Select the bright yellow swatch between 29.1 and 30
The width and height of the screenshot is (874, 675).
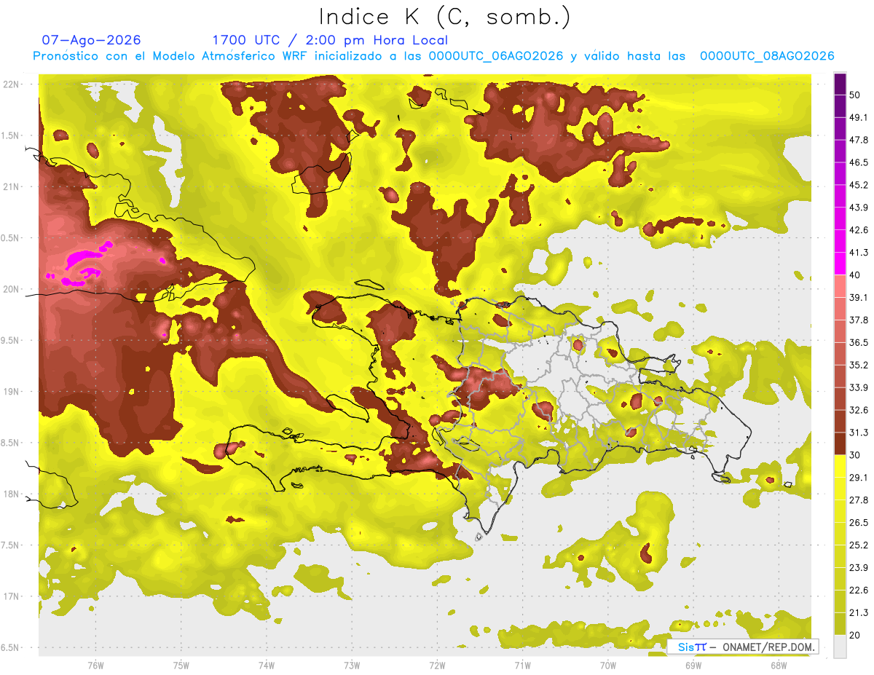pyautogui.click(x=840, y=466)
